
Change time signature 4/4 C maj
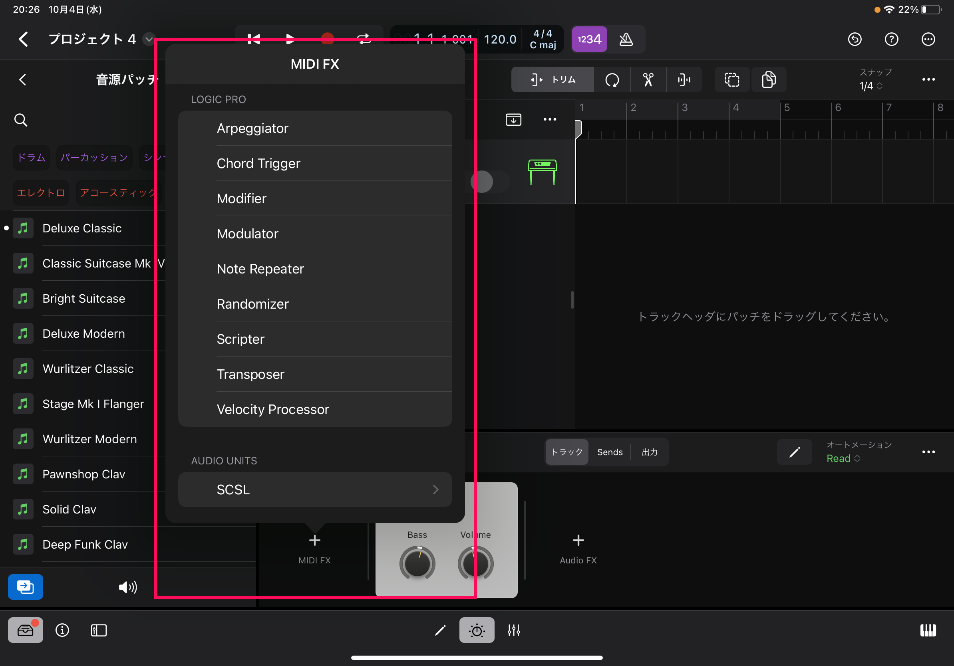tap(543, 39)
